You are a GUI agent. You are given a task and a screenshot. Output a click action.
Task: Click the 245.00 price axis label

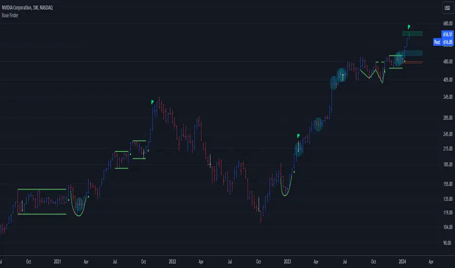coord(448,134)
